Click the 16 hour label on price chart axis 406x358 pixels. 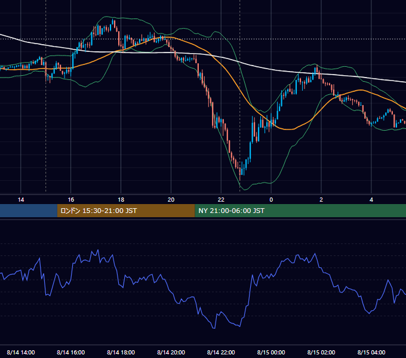pos(70,200)
